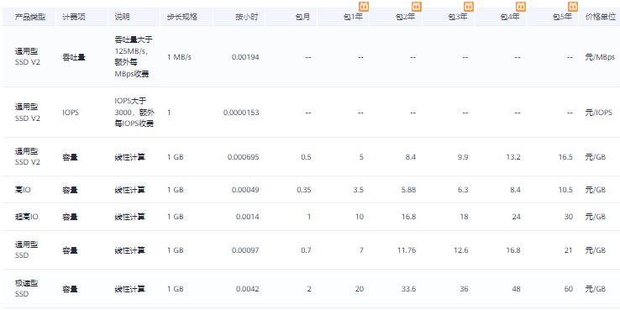Click the 包3年 column header
The width and height of the screenshot is (620, 310).
(458, 17)
